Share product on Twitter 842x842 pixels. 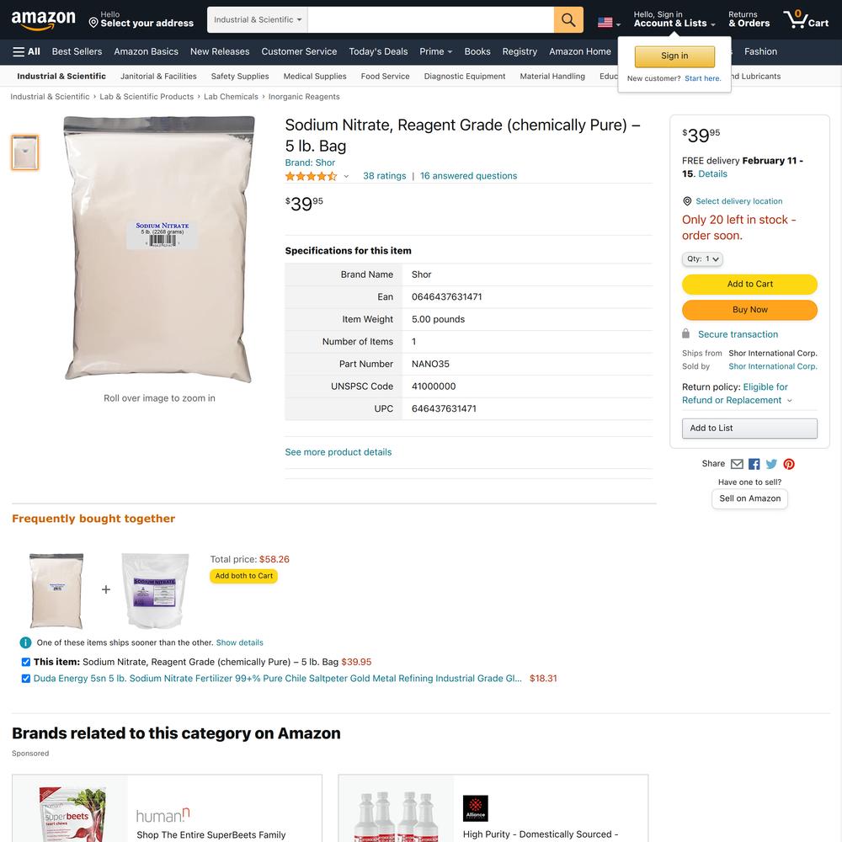point(771,464)
